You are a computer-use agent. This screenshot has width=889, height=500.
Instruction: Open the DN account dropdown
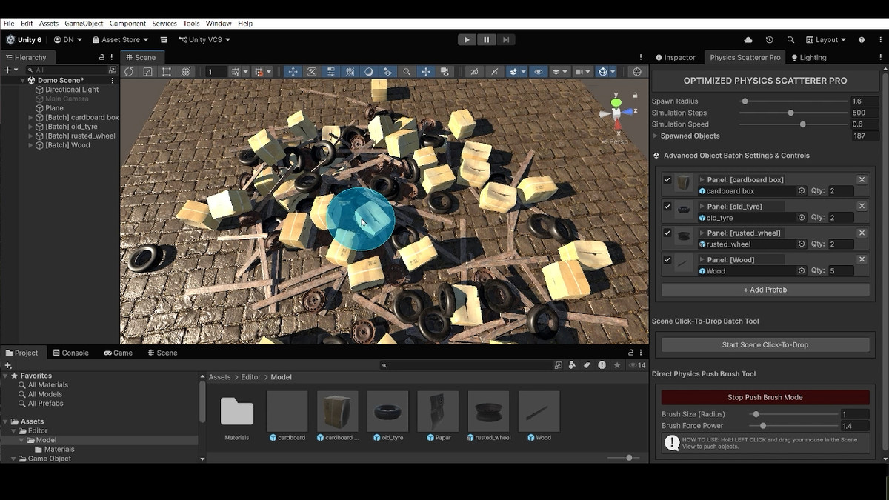[x=68, y=40]
